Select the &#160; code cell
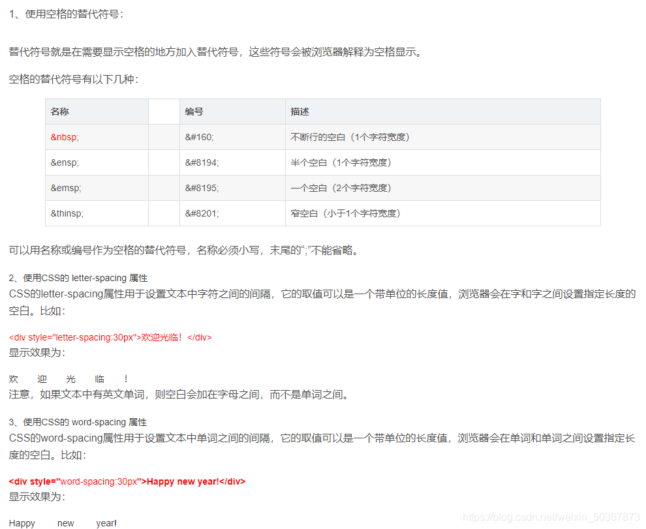Screen dimensions: 646x529 [x=200, y=137]
